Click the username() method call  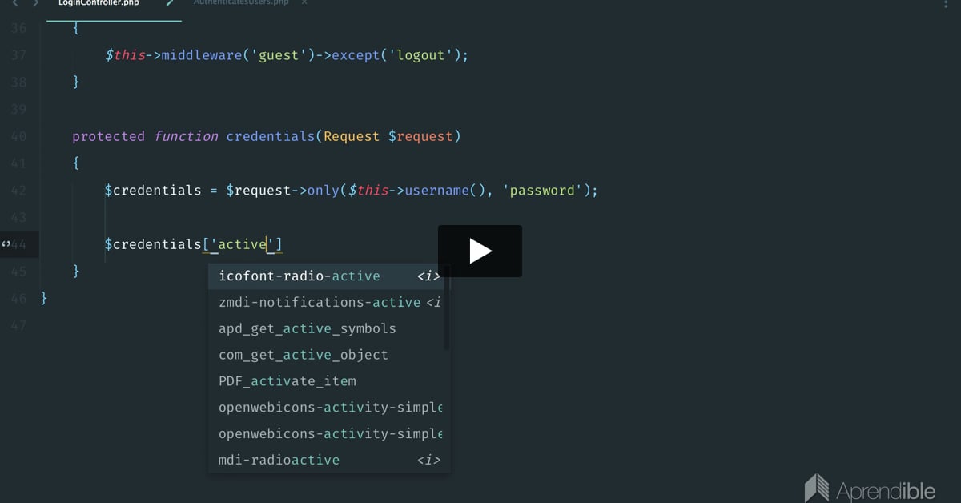444,191
